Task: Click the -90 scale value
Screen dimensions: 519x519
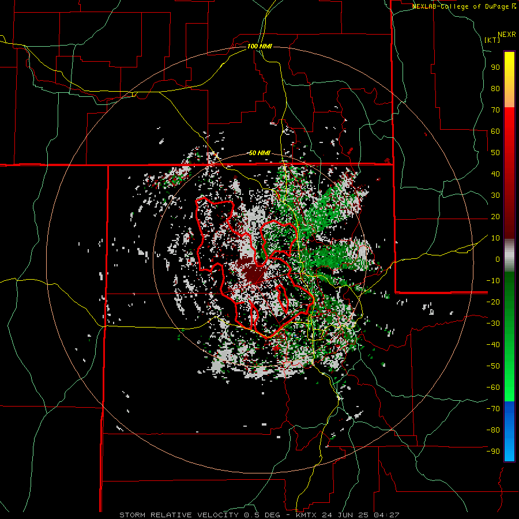Action: (493, 452)
